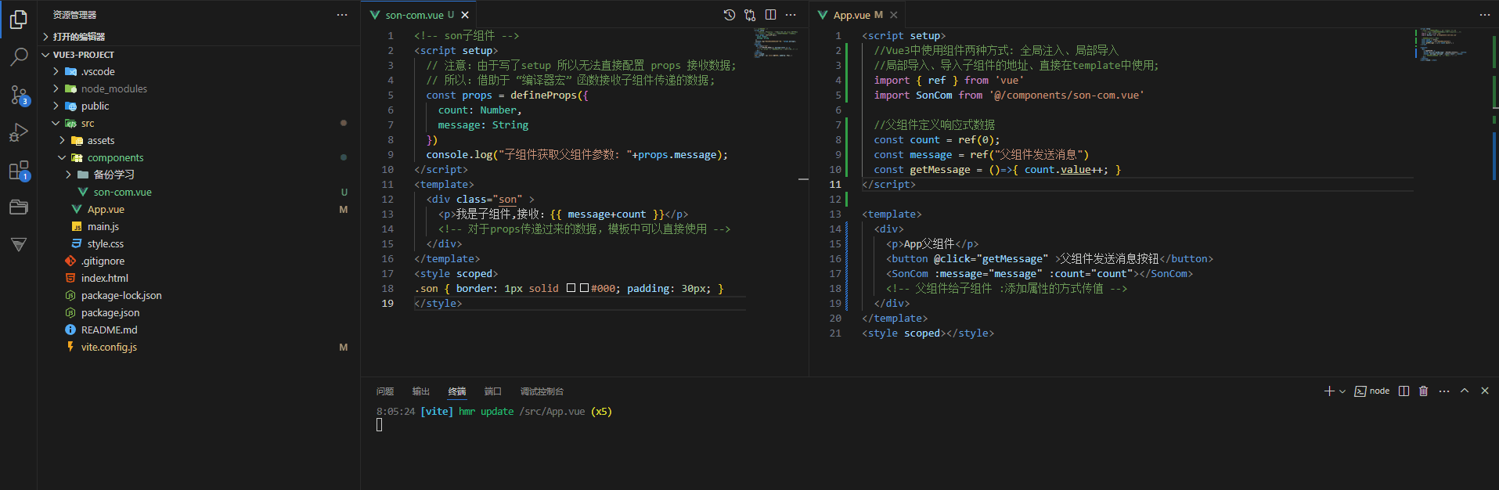The height and width of the screenshot is (490, 1499).
Task: Open style.css in the file tree
Action: (x=199, y=243)
